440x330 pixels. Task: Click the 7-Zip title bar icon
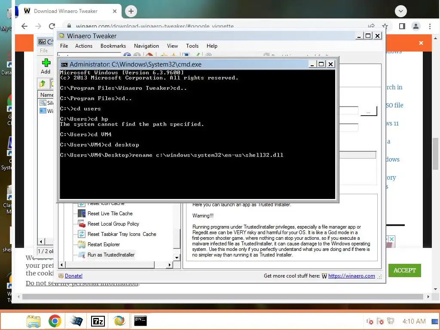point(42,42)
